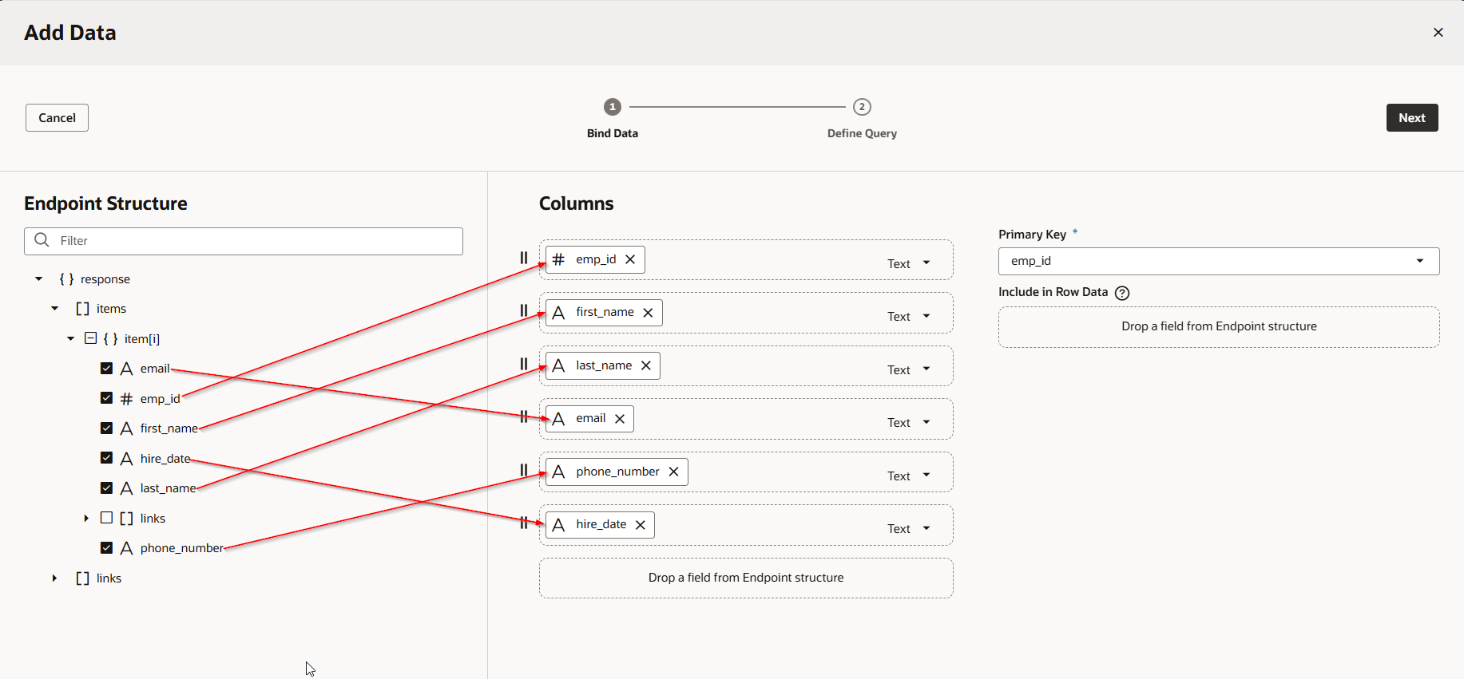Go to the Define Query step
Viewport: 1464px width, 679px height.
(x=862, y=107)
